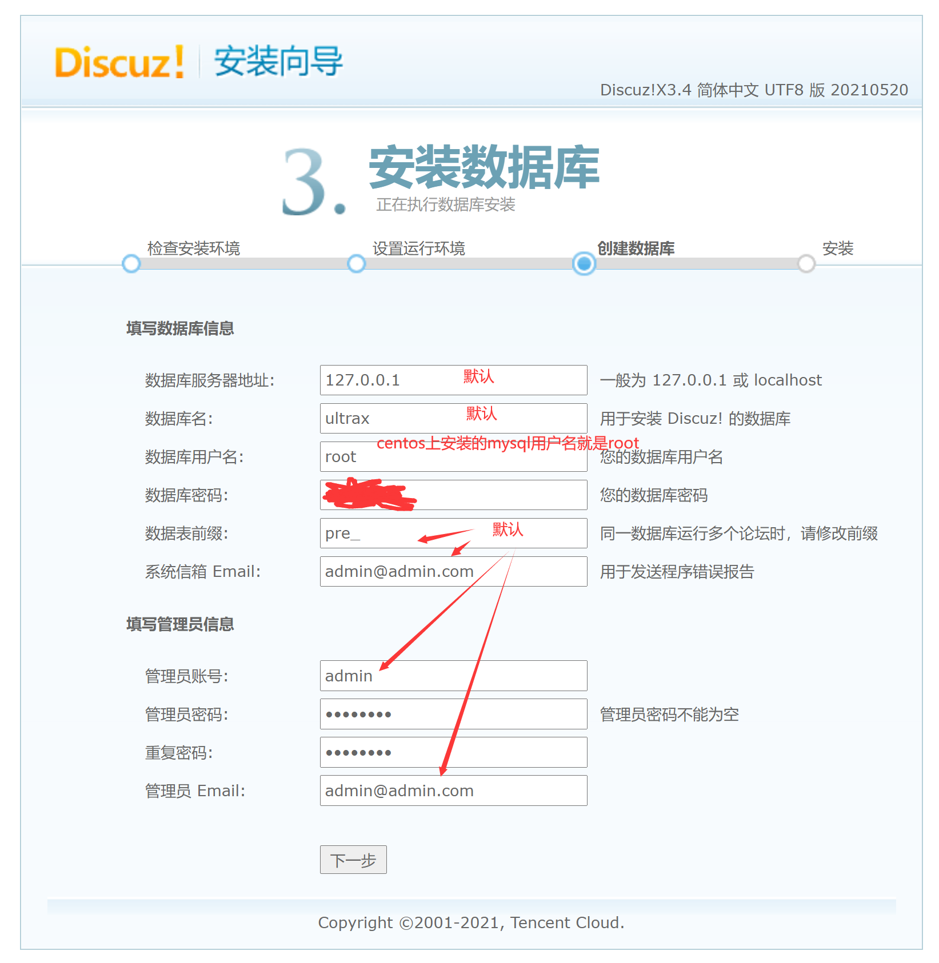Screen dimensions: 939x963
Task: Click the 数据库名 label
Action: [x=179, y=419]
